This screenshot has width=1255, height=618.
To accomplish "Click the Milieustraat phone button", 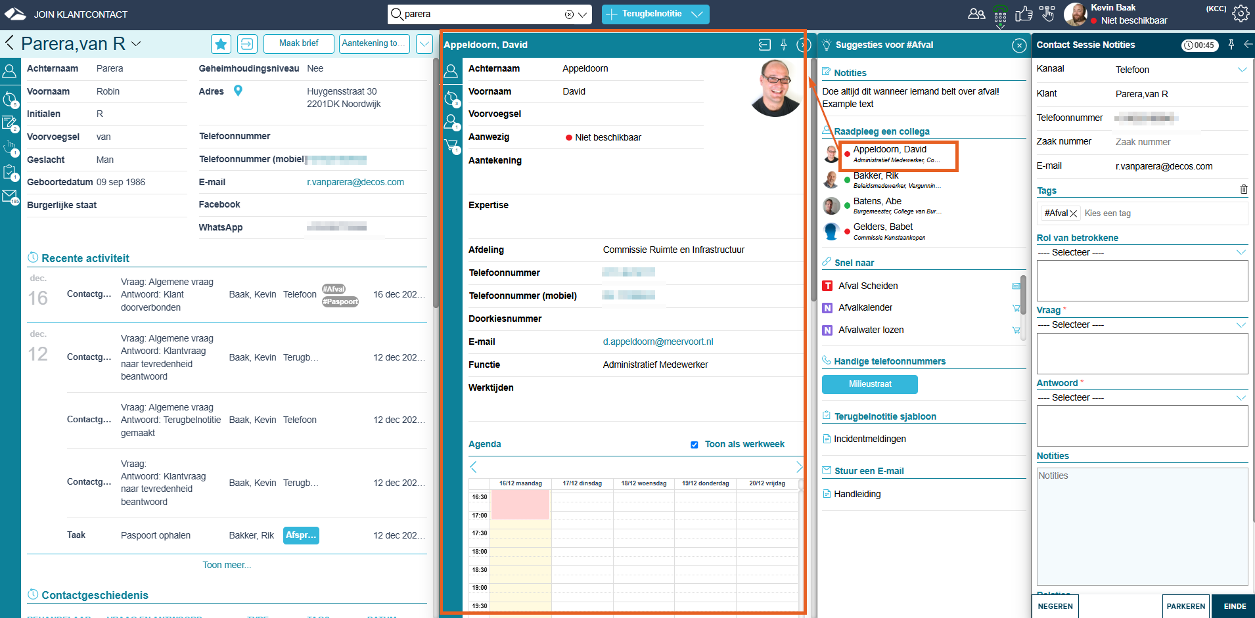I will pyautogui.click(x=869, y=384).
